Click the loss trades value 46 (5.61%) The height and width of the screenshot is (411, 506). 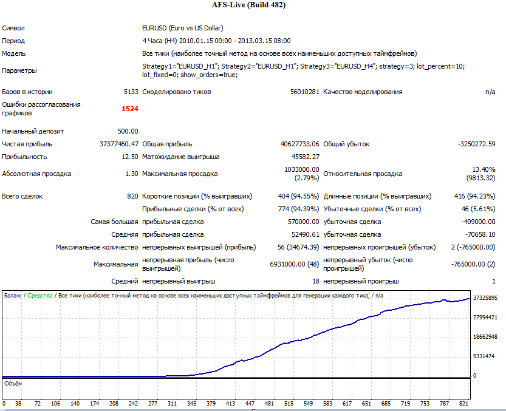tap(478, 209)
